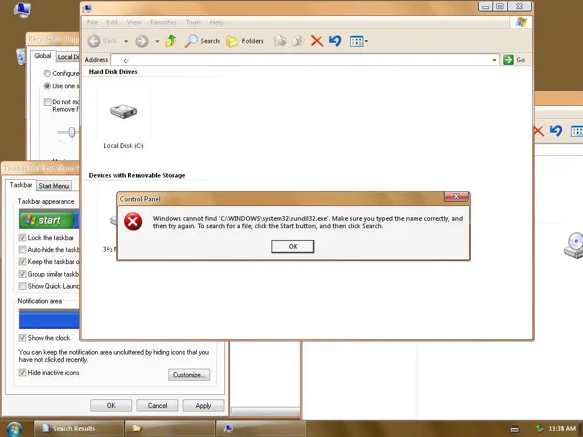Click the Recycle Bin size slider handle
The height and width of the screenshot is (437, 583).
pos(72,132)
